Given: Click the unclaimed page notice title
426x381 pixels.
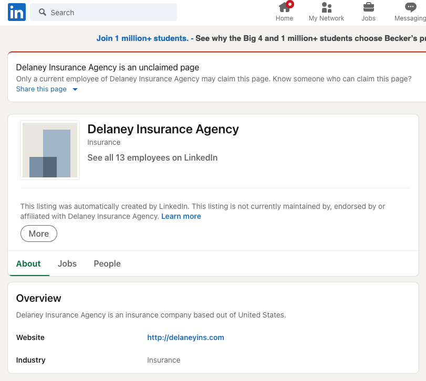Looking at the screenshot, I should point(108,67).
